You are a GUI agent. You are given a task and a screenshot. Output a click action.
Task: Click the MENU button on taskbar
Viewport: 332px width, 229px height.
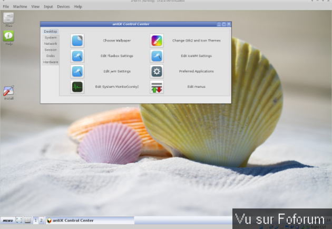click(x=7, y=221)
